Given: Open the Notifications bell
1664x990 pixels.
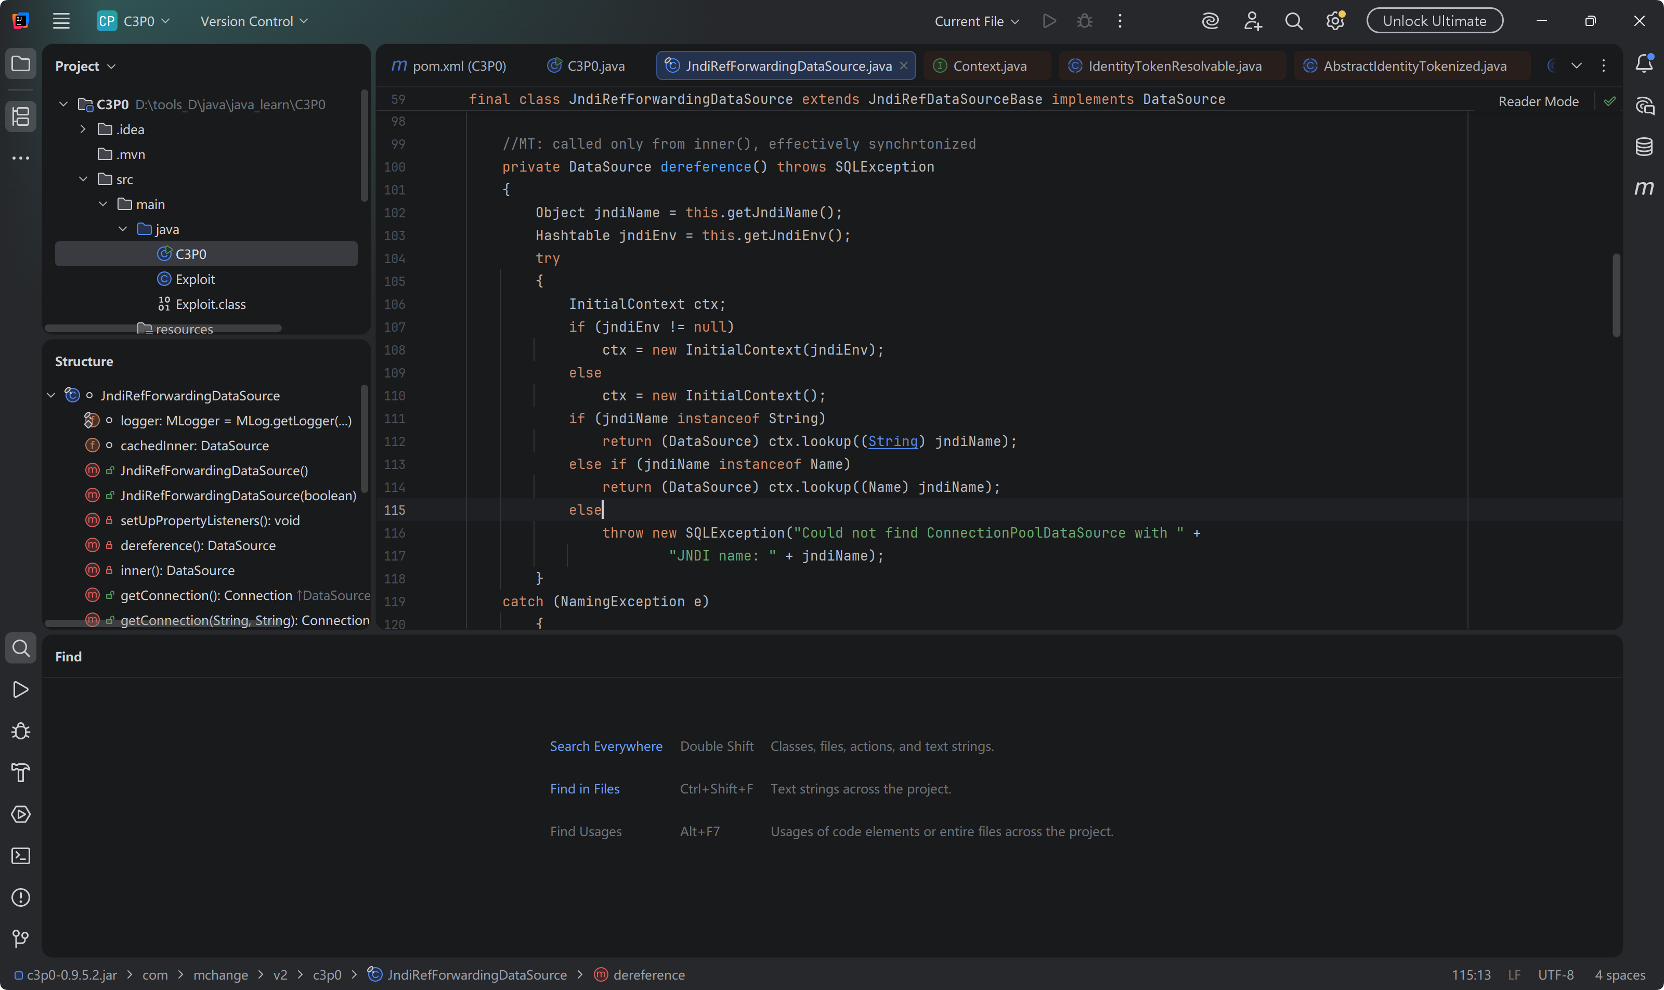Looking at the screenshot, I should 1644,63.
